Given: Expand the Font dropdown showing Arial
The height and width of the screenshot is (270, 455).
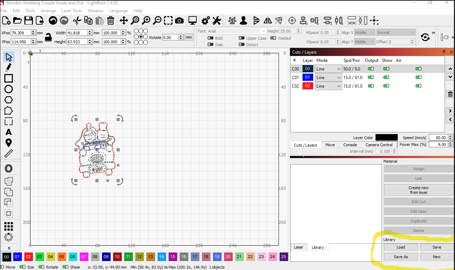Looking at the screenshot, I should [237, 31].
